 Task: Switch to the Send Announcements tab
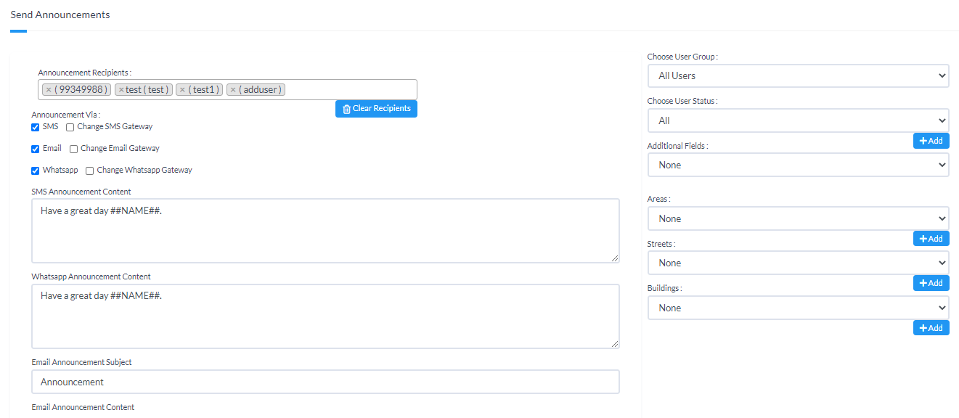pyautogui.click(x=60, y=15)
